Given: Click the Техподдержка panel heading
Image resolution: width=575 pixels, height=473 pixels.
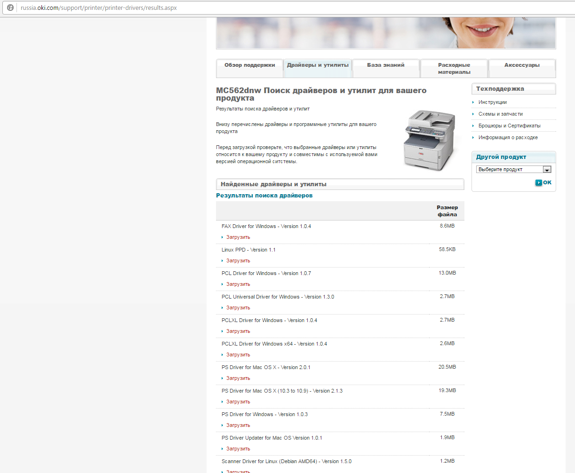Looking at the screenshot, I should (x=500, y=89).
